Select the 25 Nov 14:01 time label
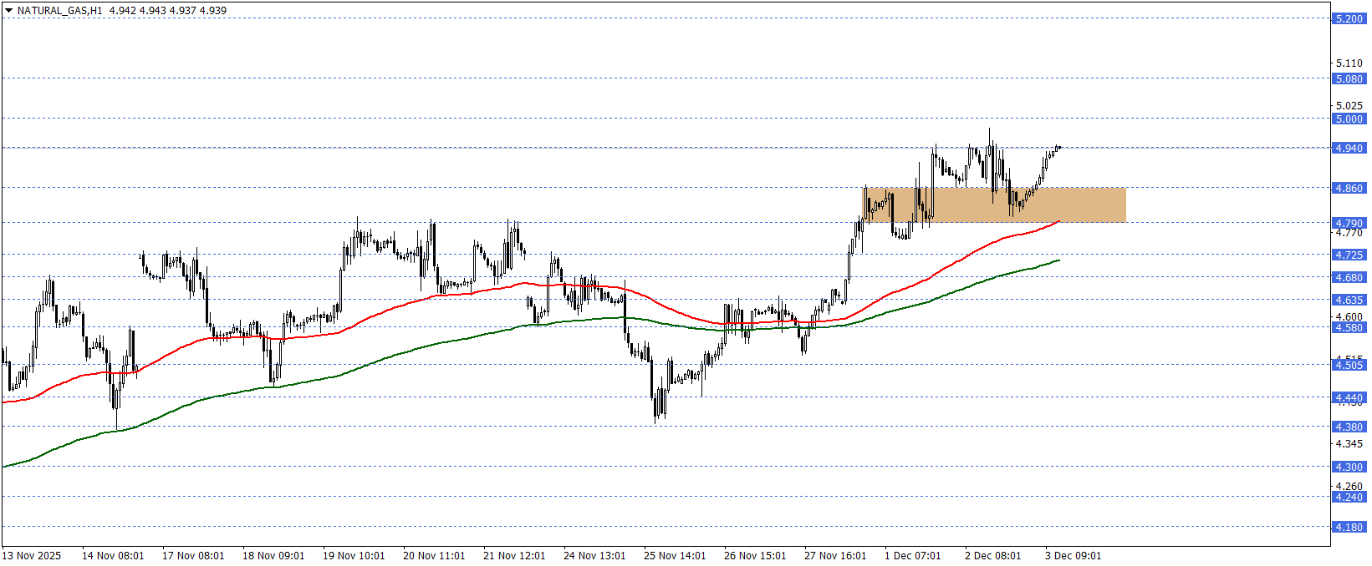1372x566 pixels. tap(675, 556)
